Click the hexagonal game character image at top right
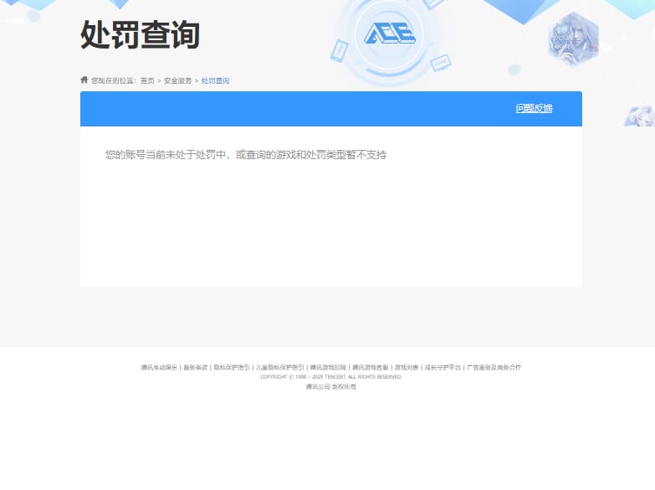Image resolution: width=655 pixels, height=490 pixels. [573, 39]
